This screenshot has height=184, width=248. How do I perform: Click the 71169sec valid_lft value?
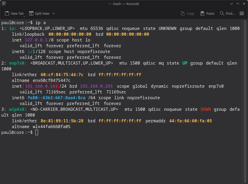click(56, 92)
